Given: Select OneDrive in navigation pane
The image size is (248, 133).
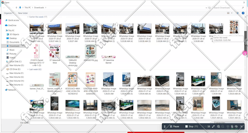Looking at the screenshot, I should (11, 25).
